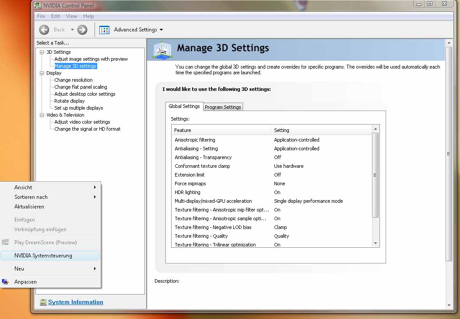Select the Anisotropic filtering row
Image resolution: width=460 pixels, height=319 pixels.
[272, 140]
